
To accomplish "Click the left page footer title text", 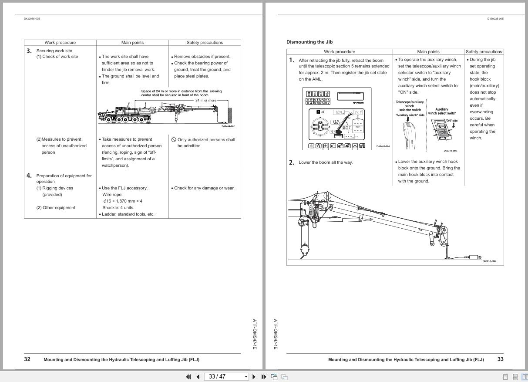I will coord(121,360).
